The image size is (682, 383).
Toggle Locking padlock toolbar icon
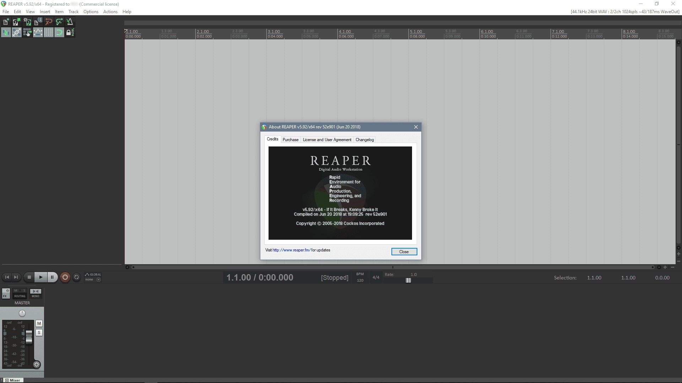(70, 33)
